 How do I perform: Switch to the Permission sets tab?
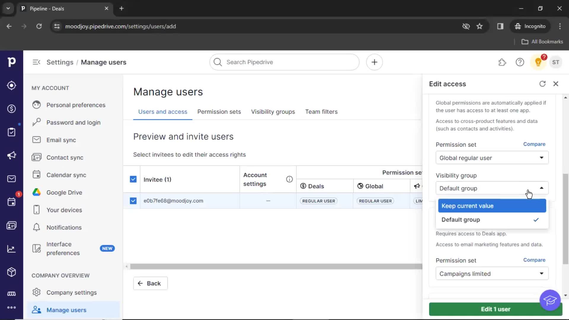tap(219, 111)
